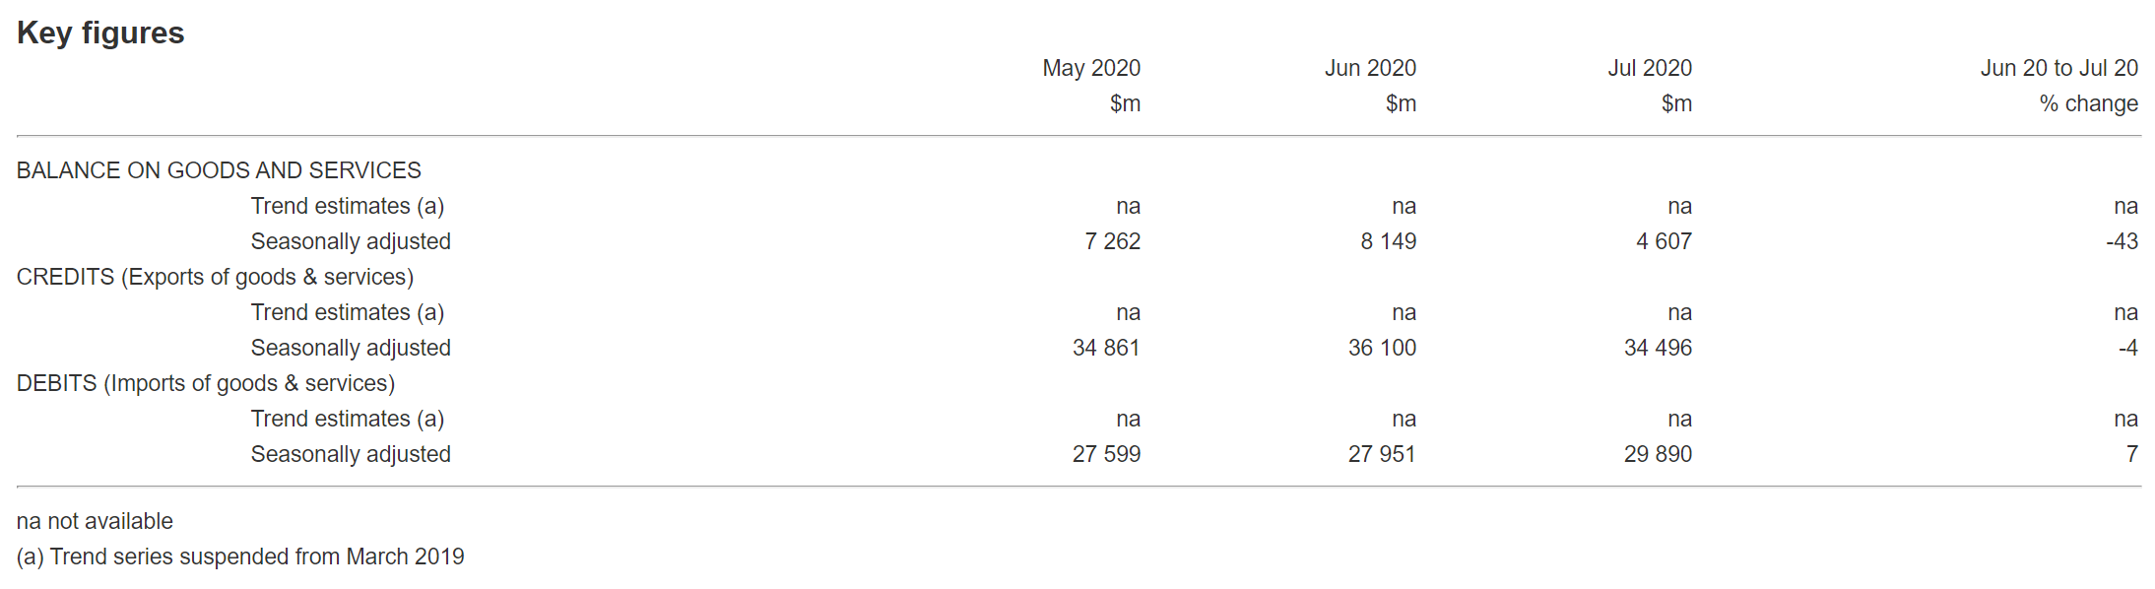Viewport: 2155px width, 589px height.
Task: Select the CREDITS (Exports of goods & services) heading
Action: coord(215,277)
